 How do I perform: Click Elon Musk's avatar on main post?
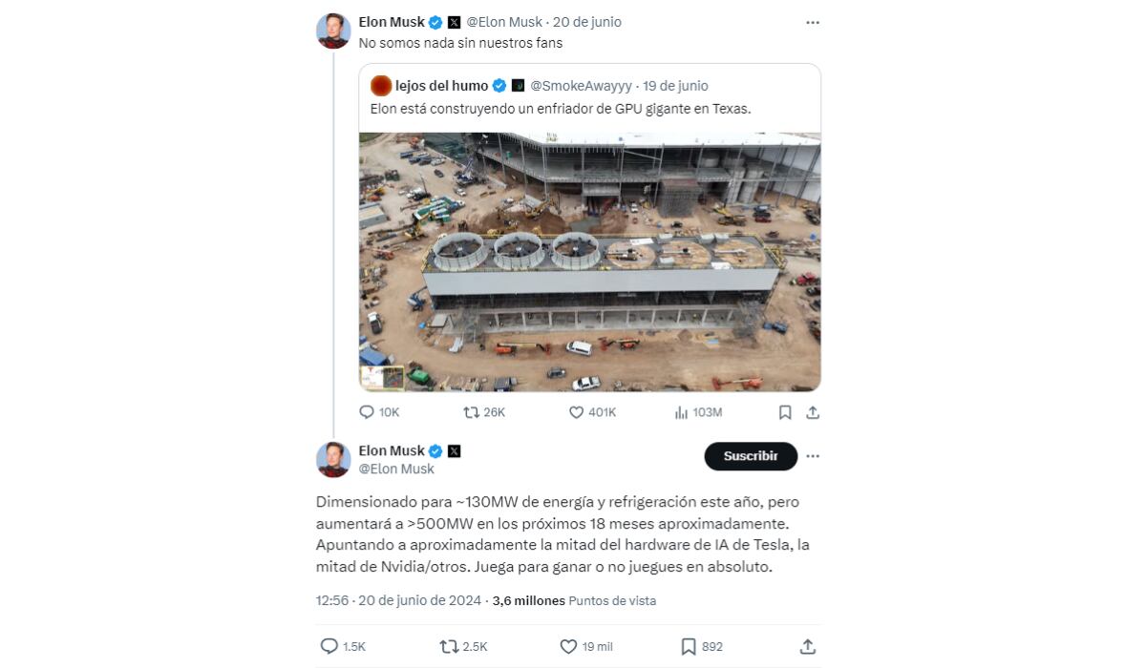[x=333, y=460]
